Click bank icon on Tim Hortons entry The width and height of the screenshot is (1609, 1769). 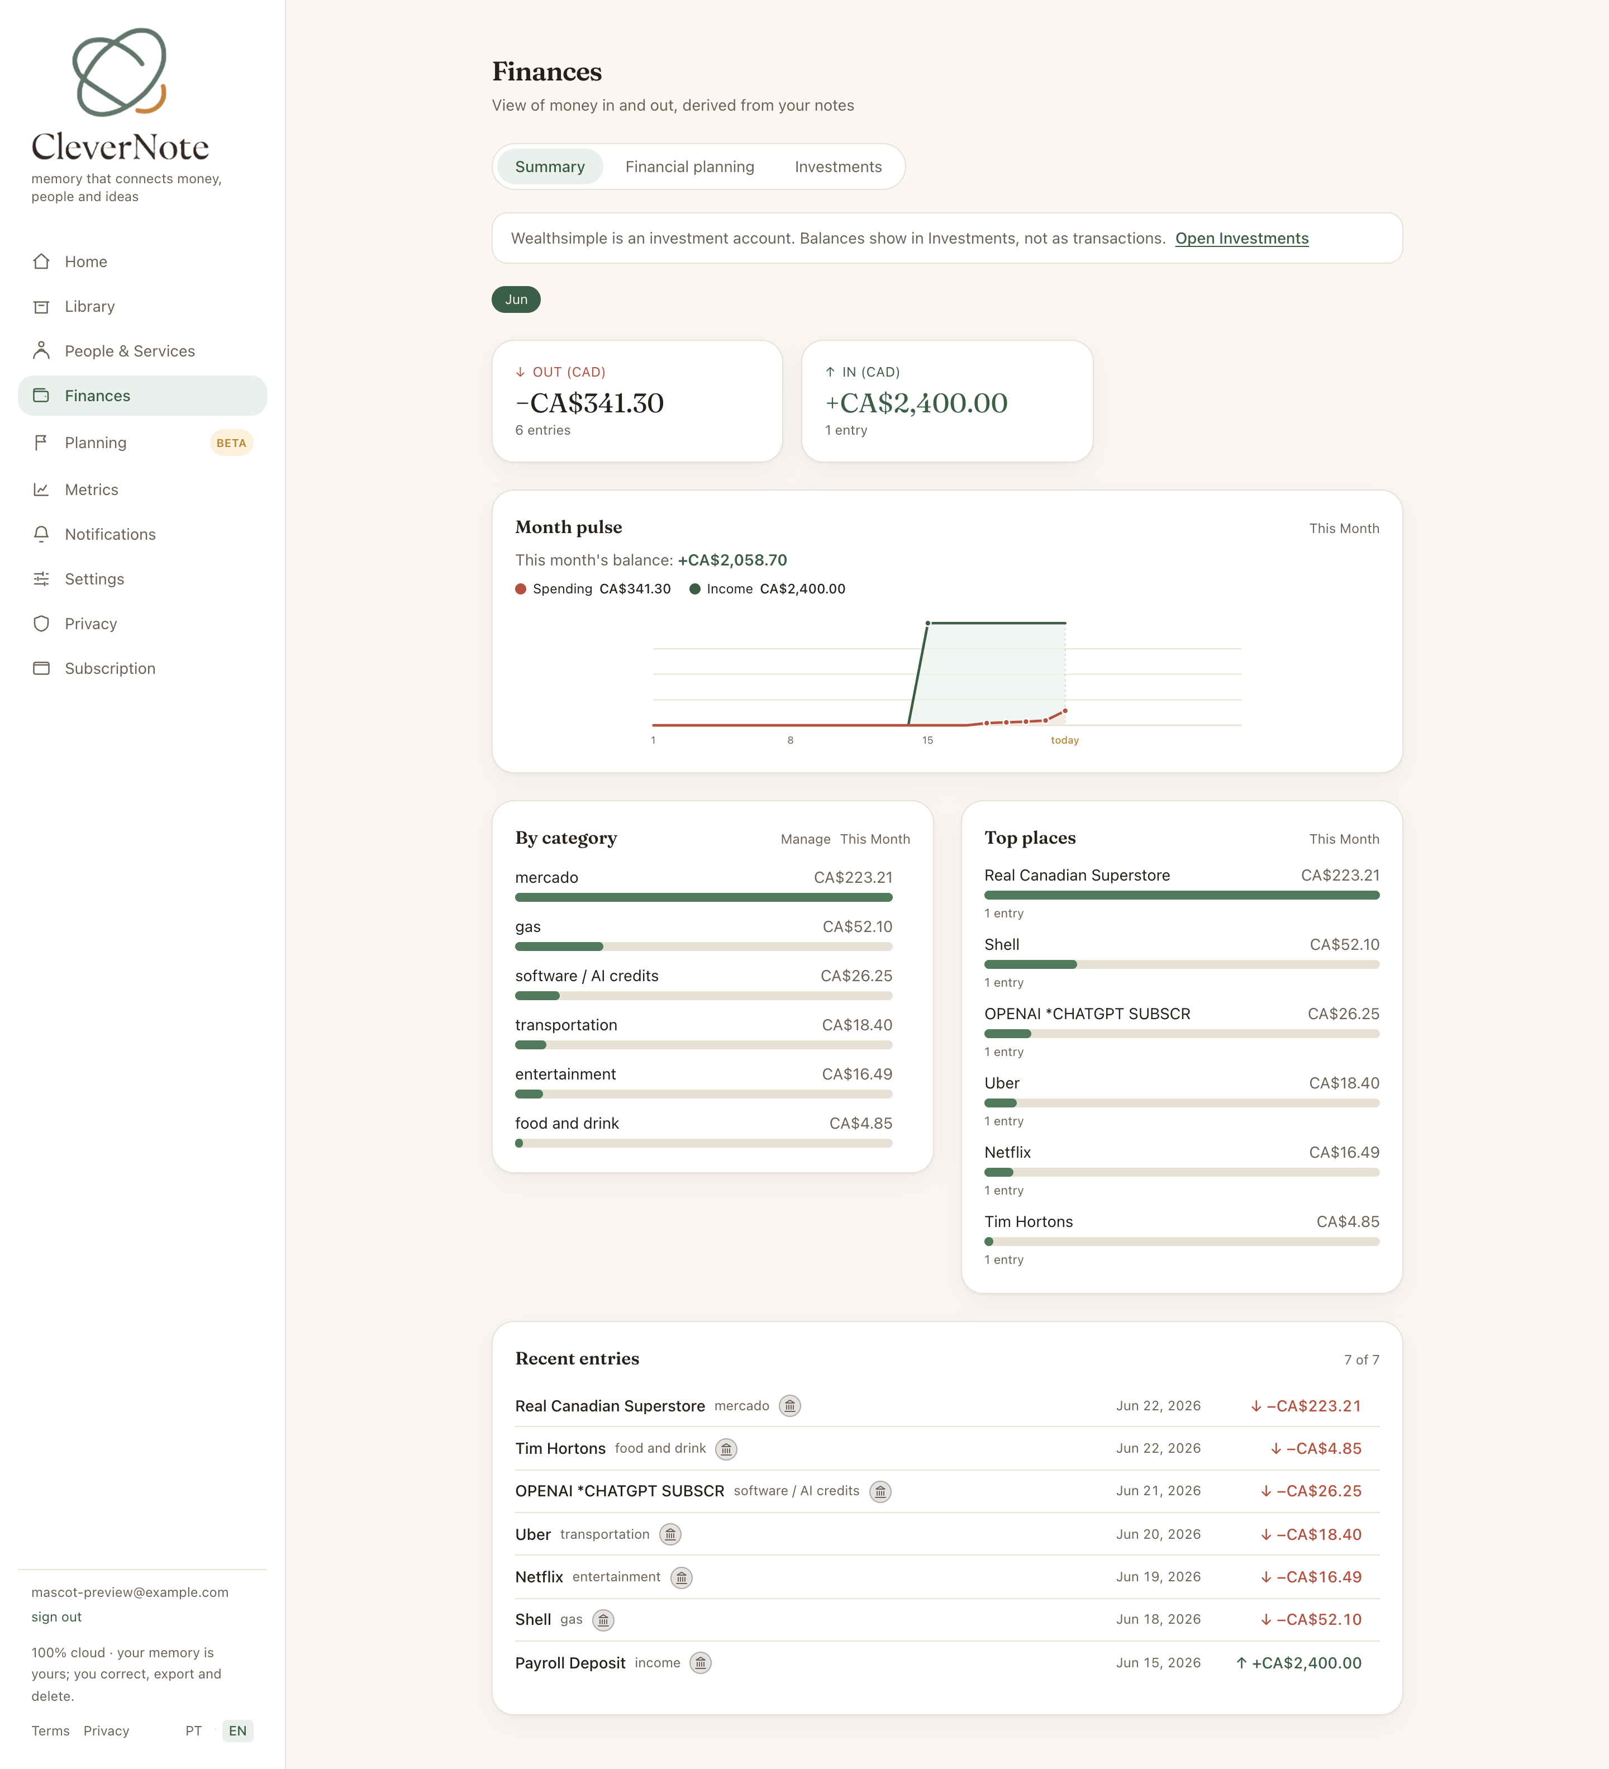[x=726, y=1449]
